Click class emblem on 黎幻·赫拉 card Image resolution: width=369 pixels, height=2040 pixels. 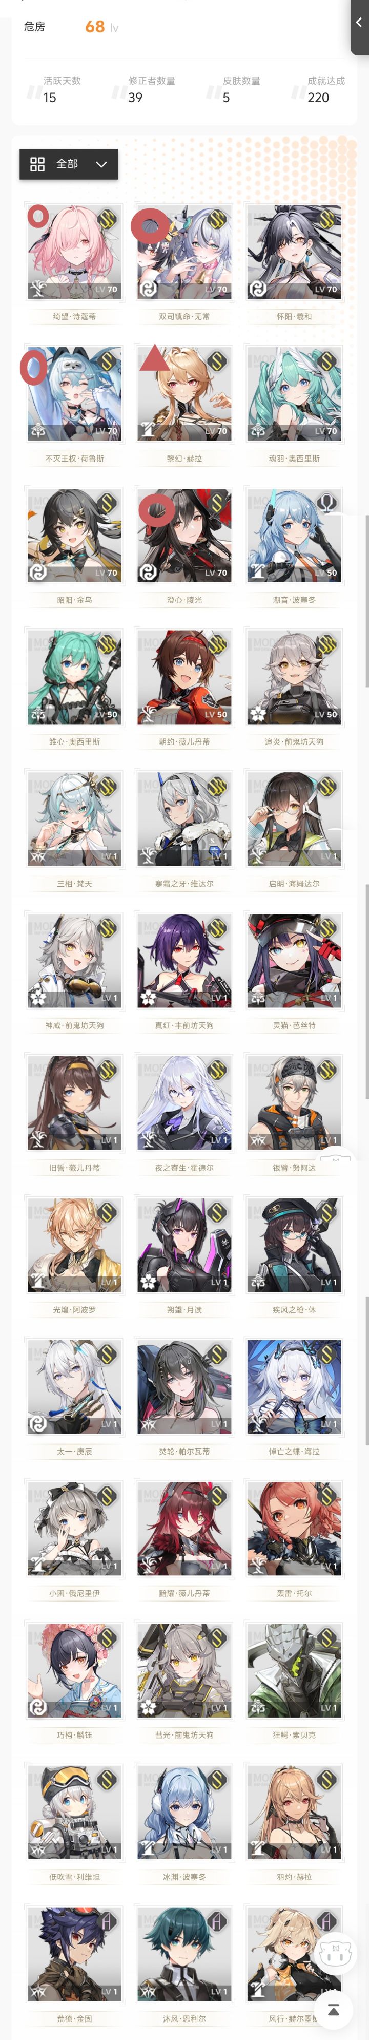(x=148, y=431)
